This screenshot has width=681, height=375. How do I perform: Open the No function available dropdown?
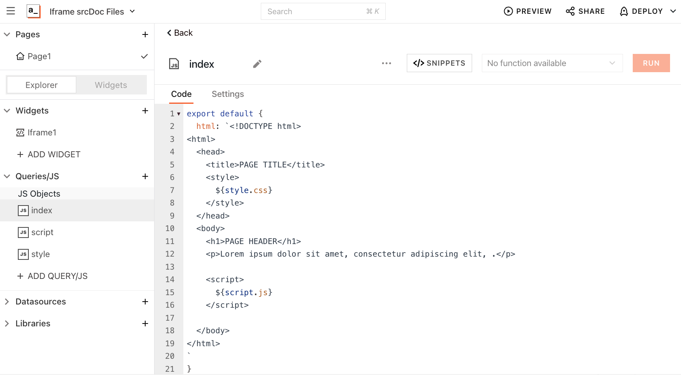(552, 63)
